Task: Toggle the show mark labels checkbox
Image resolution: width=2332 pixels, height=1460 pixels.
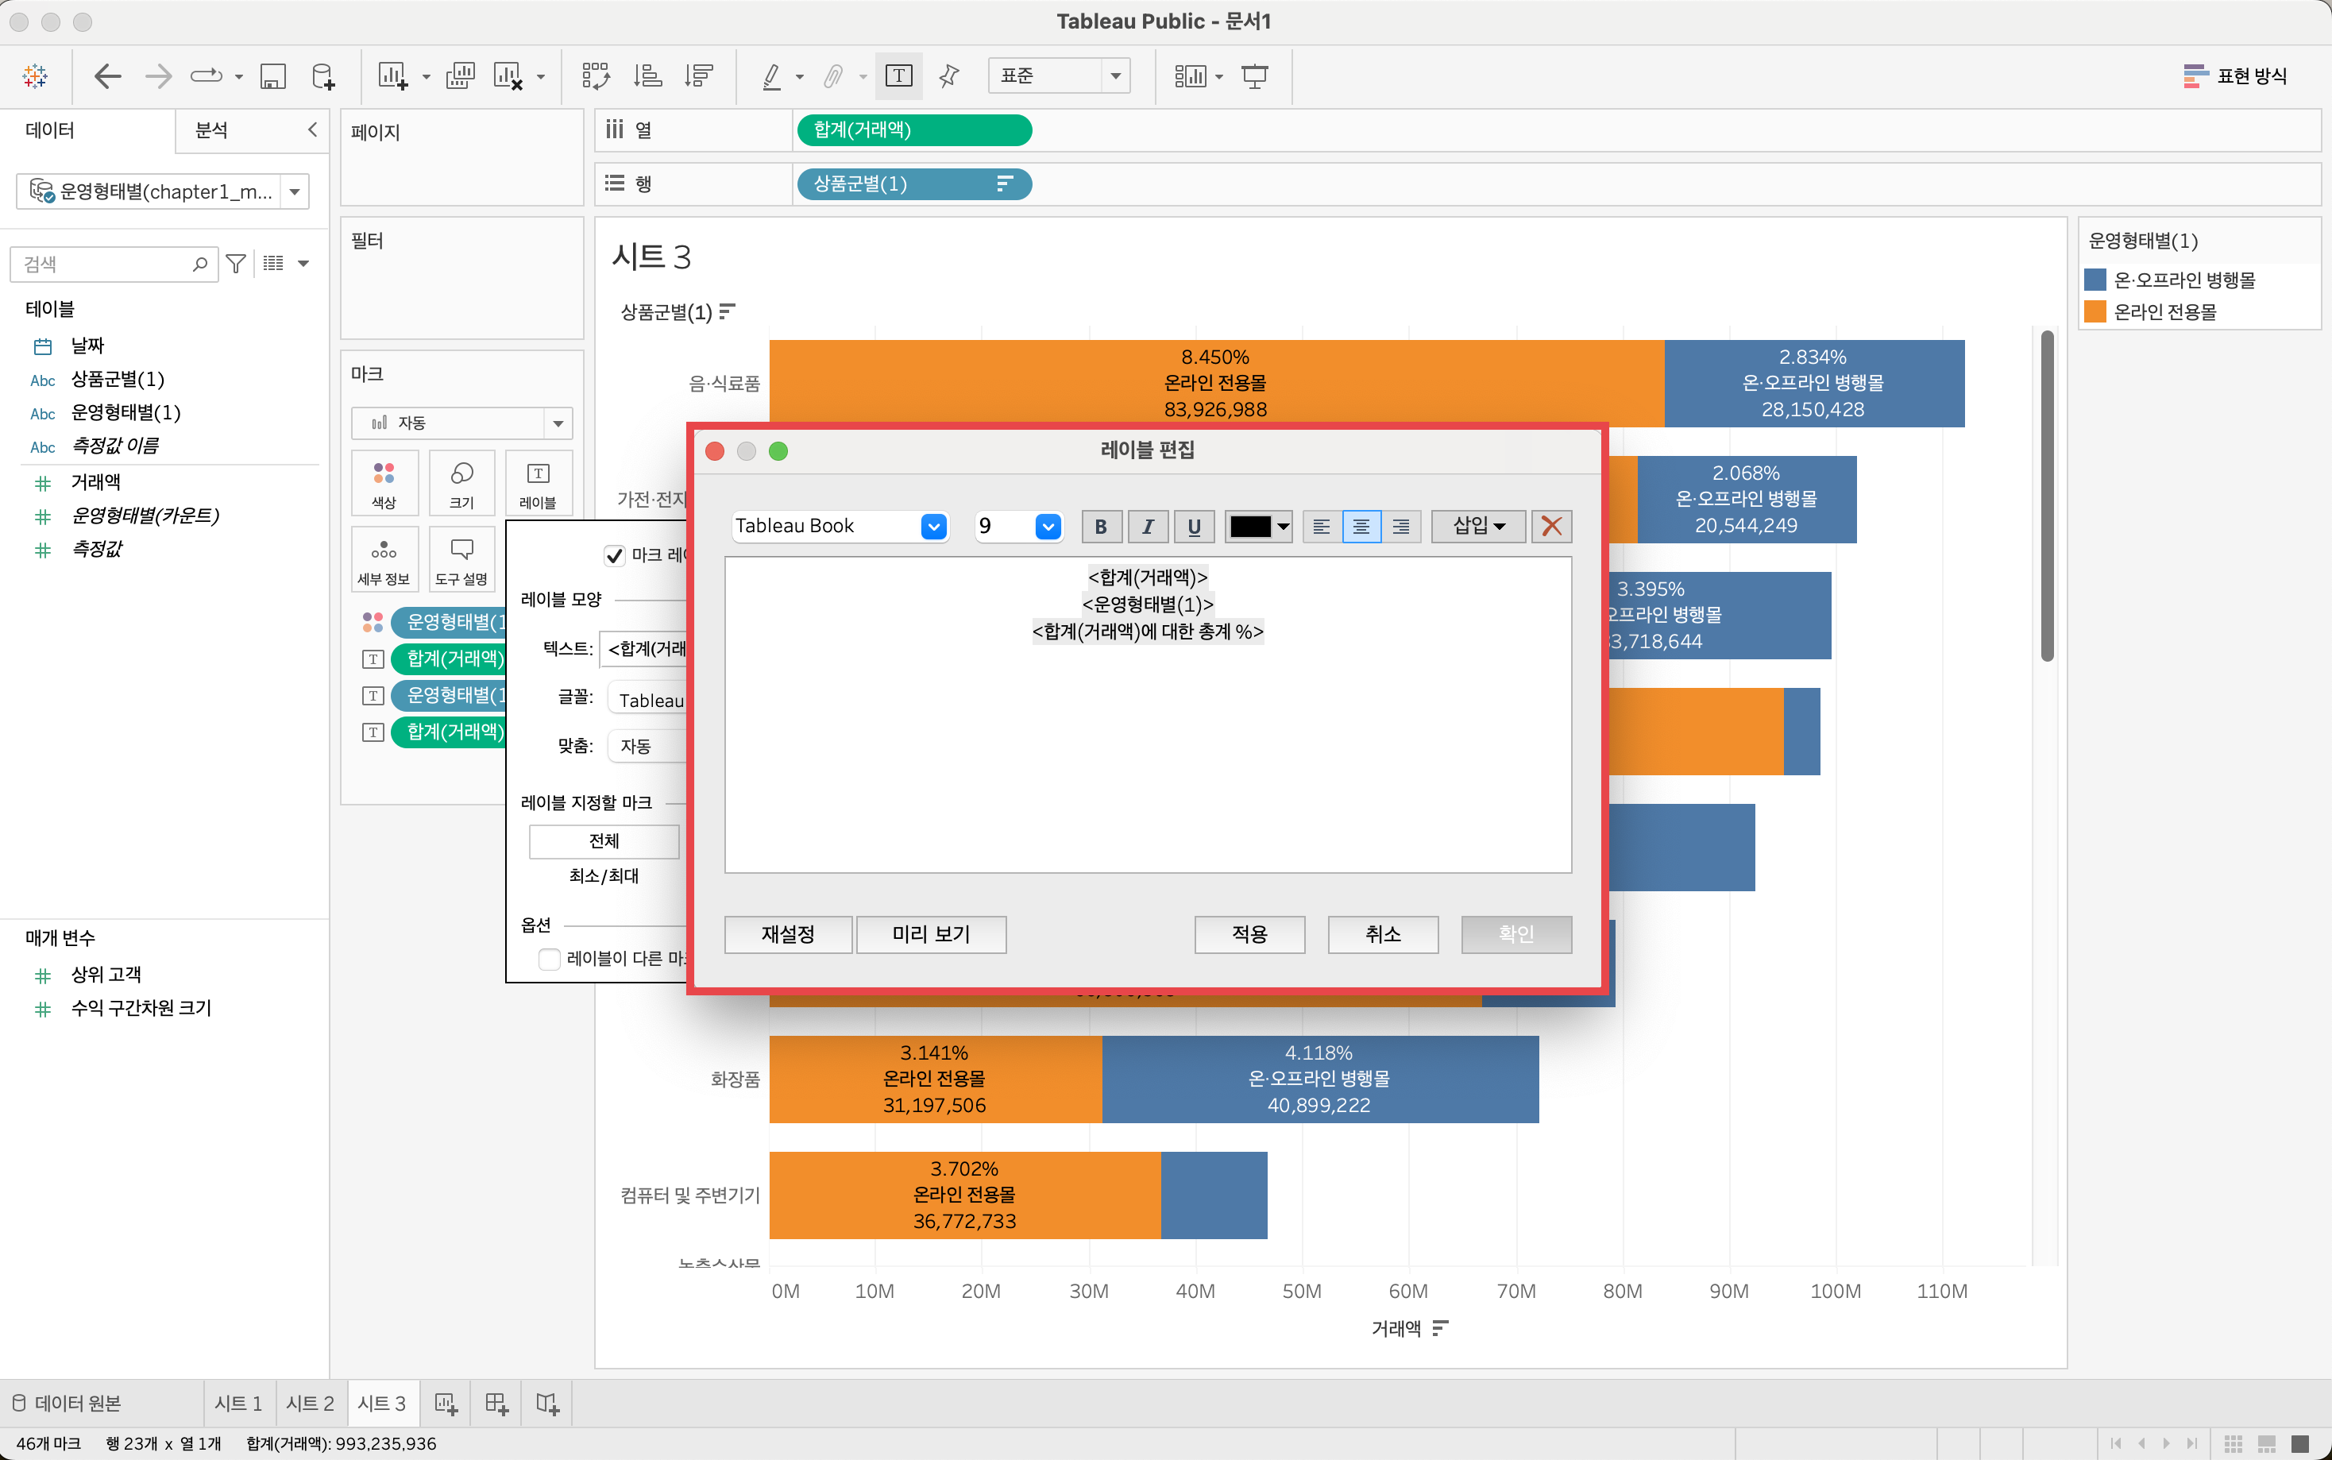Action: (x=615, y=555)
